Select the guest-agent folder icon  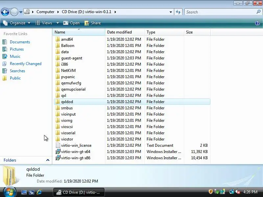(58, 58)
